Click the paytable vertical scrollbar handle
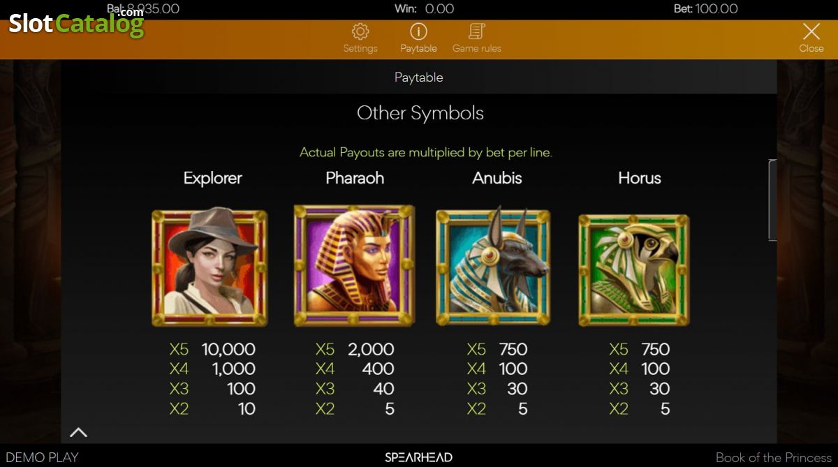Viewport: 838px width, 467px height. point(772,200)
